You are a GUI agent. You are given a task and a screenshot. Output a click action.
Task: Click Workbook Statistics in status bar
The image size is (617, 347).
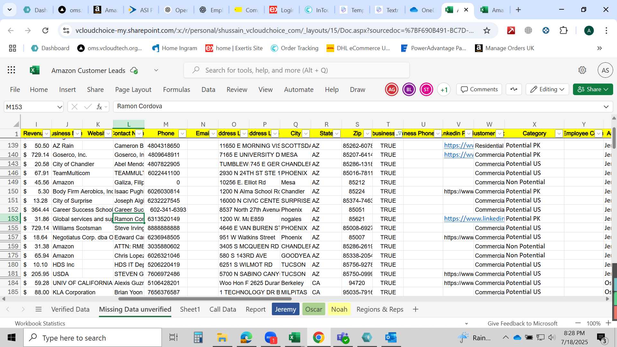(x=40, y=323)
